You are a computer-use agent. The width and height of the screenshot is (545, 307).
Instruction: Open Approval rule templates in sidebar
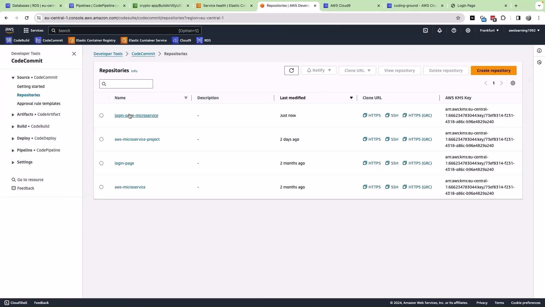pyautogui.click(x=39, y=103)
